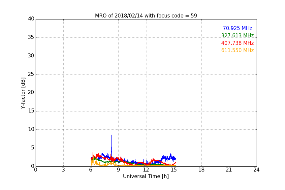Click the x-axis tick label 18
The height and width of the screenshot is (190, 285).
[202, 170]
